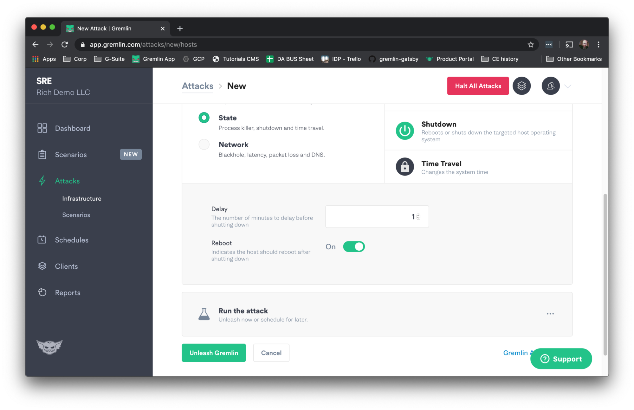
Task: Click the Halt All Attacks button
Action: tap(478, 86)
